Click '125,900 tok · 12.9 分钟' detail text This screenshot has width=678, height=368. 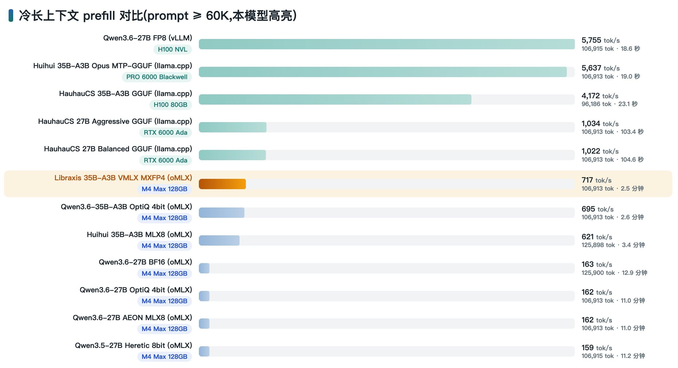[x=614, y=273]
